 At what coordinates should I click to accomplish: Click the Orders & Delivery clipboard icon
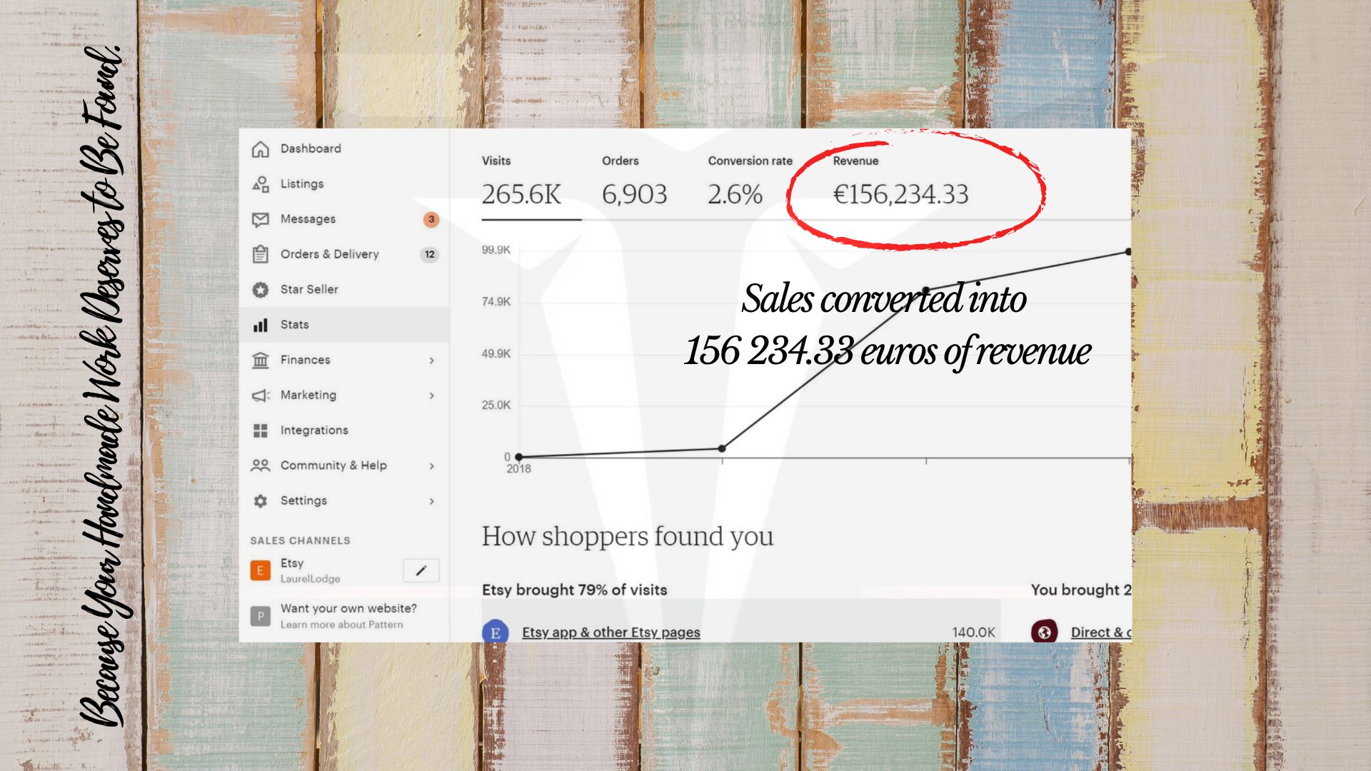point(261,254)
